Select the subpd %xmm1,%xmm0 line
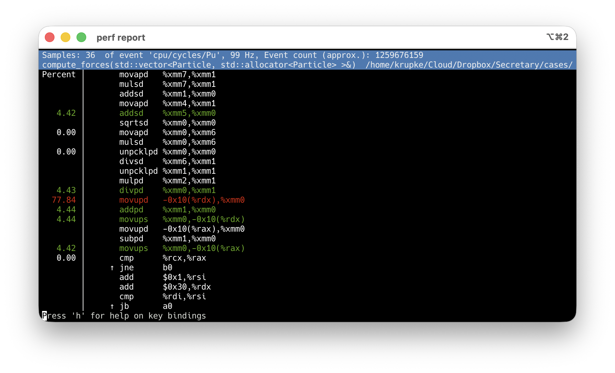The height and width of the screenshot is (373, 615). click(167, 239)
